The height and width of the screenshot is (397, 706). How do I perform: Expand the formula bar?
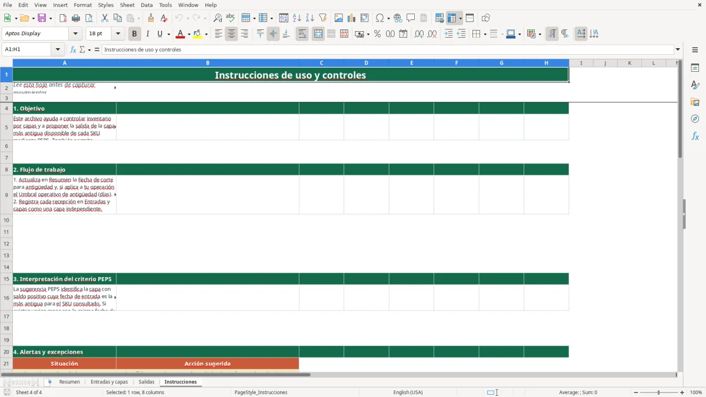[x=678, y=49]
